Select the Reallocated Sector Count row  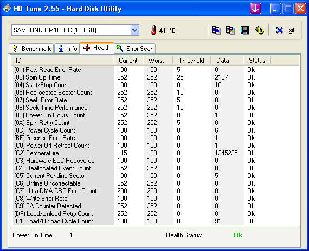(x=155, y=93)
